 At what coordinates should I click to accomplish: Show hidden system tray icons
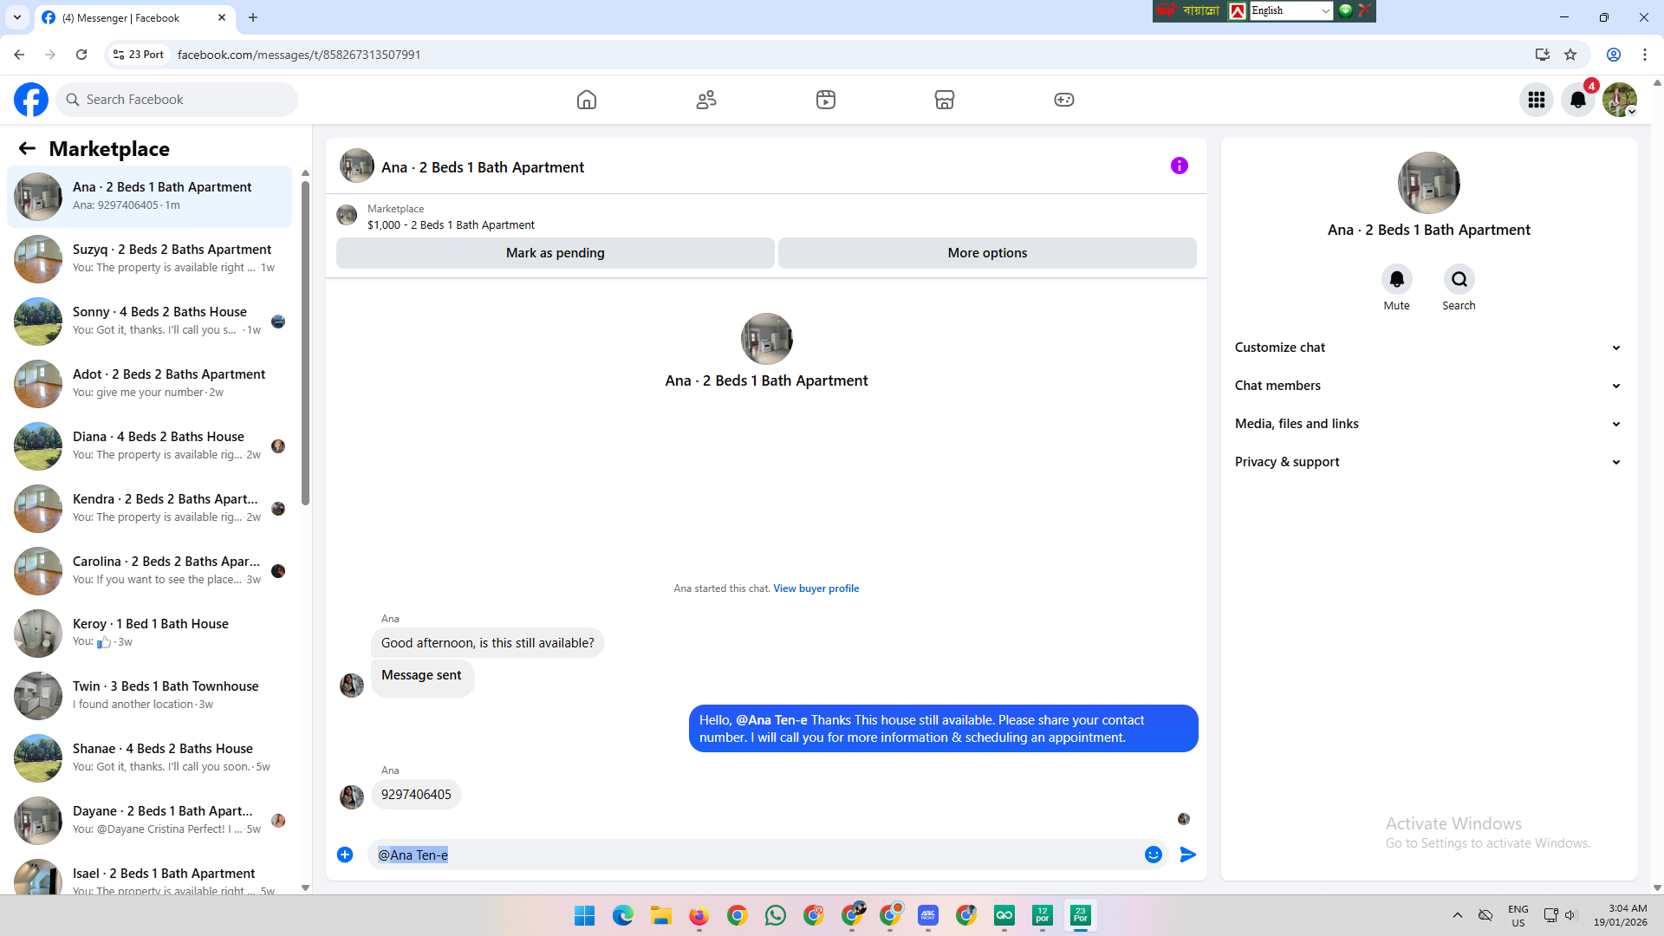click(1458, 915)
